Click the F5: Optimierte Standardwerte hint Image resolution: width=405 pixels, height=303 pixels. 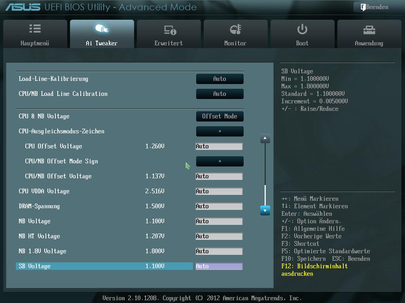click(x=326, y=251)
